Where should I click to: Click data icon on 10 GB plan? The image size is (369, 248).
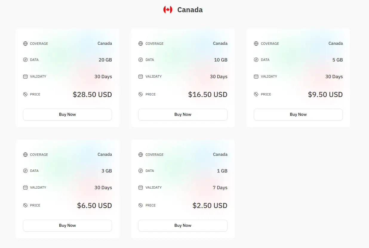[x=141, y=60]
